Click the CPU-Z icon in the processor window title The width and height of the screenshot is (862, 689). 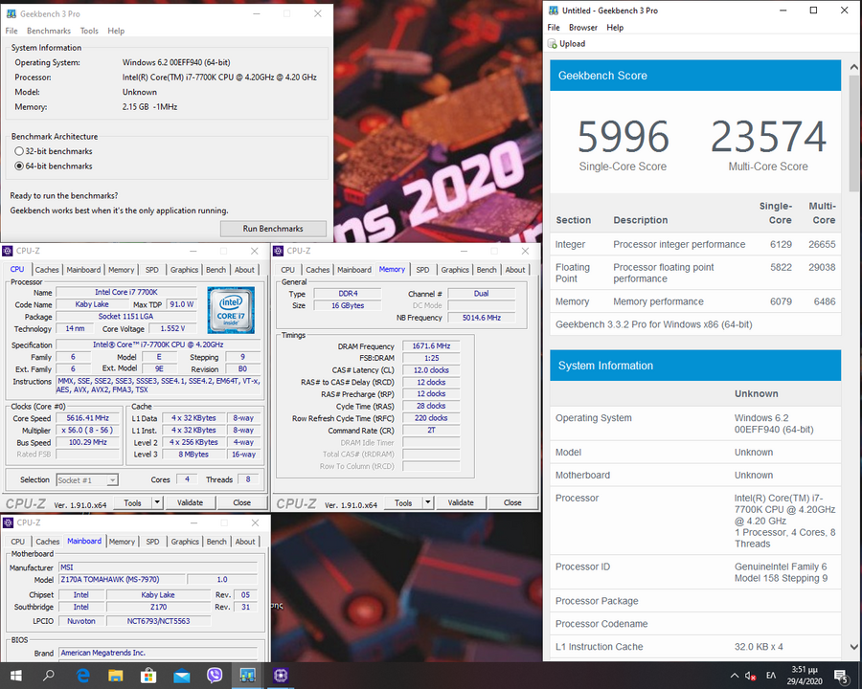click(x=7, y=251)
